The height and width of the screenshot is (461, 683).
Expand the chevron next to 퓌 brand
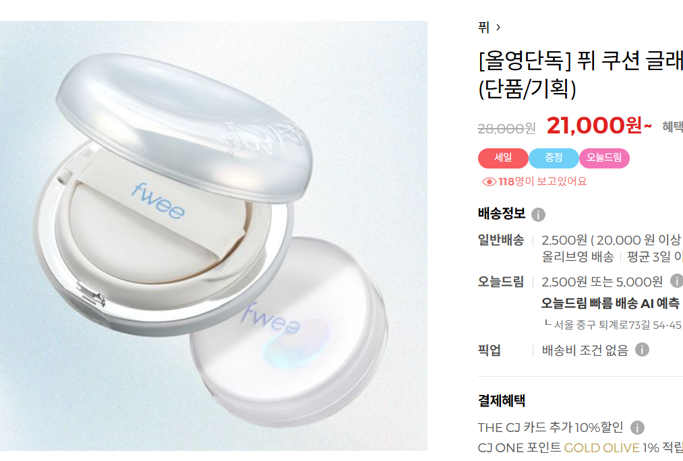point(498,28)
